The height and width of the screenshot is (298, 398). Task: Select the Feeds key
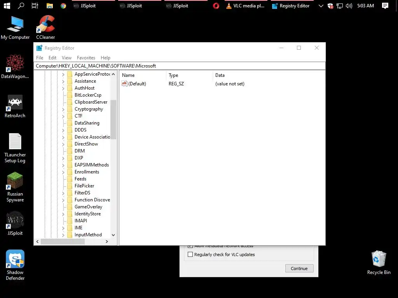[x=80, y=178]
